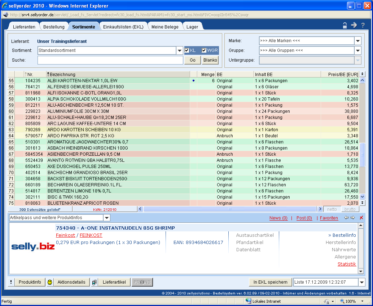373x306 pixels.
Task: Open the Marke dropdown list
Action: pyautogui.click(x=357, y=41)
